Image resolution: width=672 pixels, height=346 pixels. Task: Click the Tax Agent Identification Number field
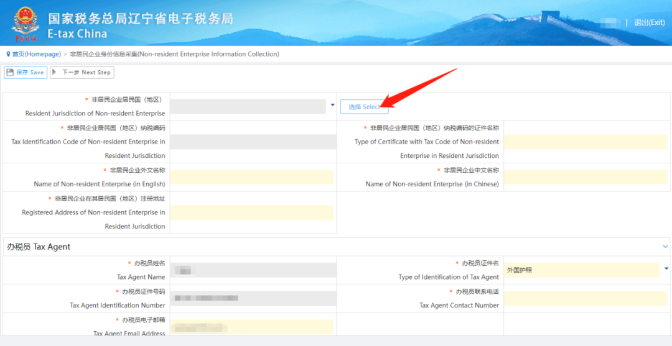pos(252,298)
